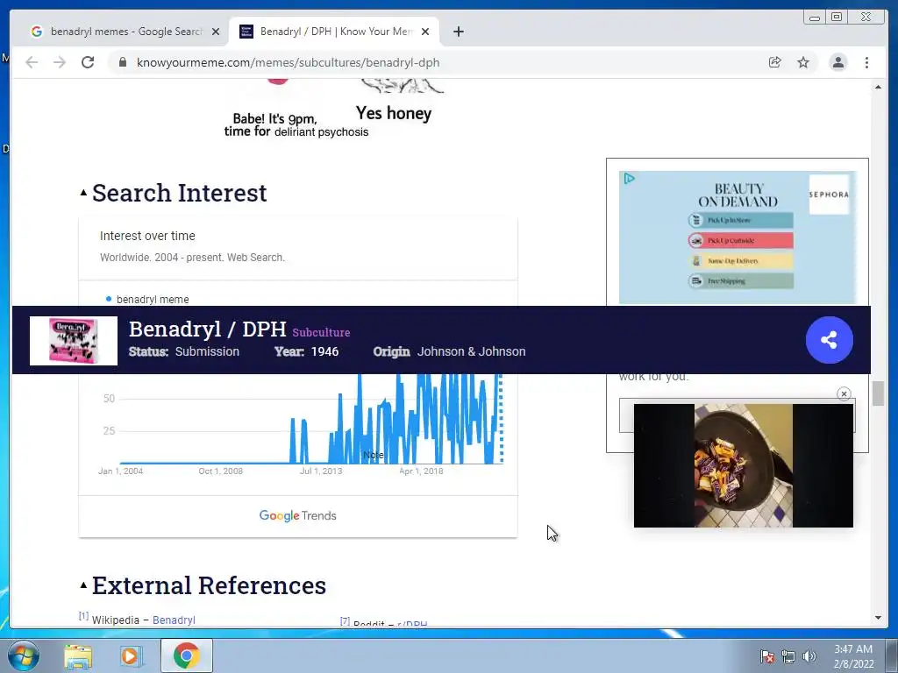Click the page scrollbar thumb
The image size is (898, 673).
coord(878,393)
